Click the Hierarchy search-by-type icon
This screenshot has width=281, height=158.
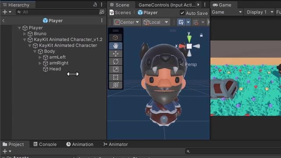(x=101, y=12)
